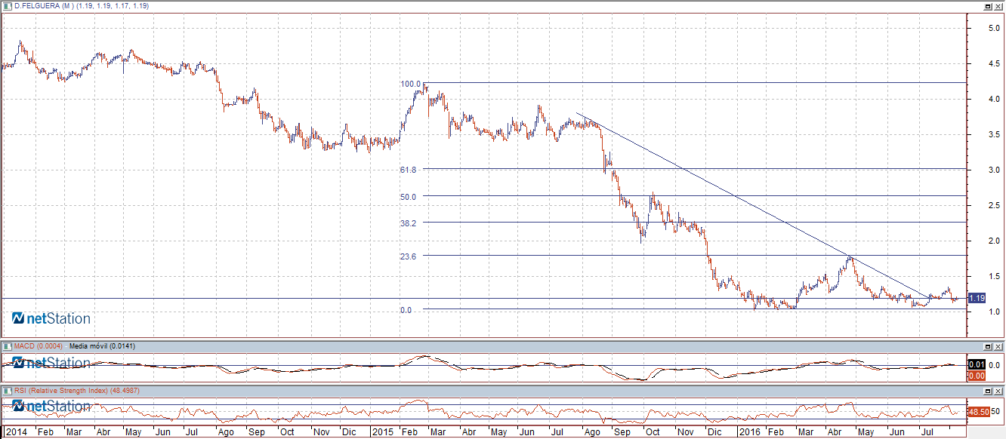Image resolution: width=1006 pixels, height=439 pixels.
Task: Click the D.FELGUERA chart panel icon
Action: 8,5
